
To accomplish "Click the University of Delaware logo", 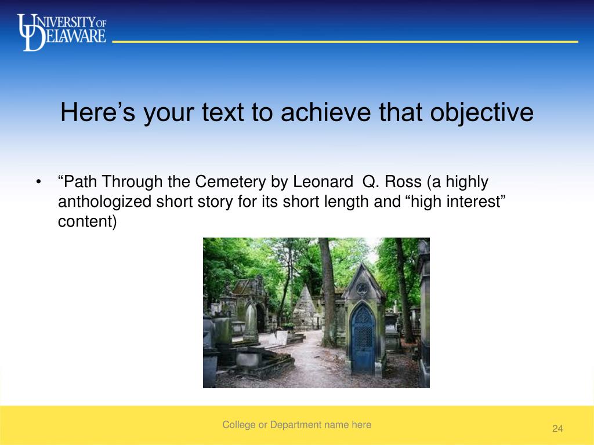I will pos(61,32).
